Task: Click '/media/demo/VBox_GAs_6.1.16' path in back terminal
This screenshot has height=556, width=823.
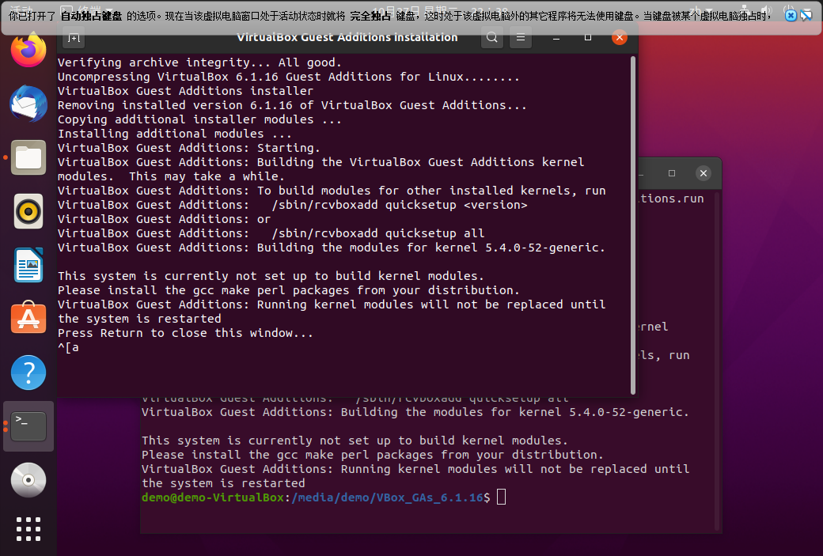Action: click(x=387, y=497)
